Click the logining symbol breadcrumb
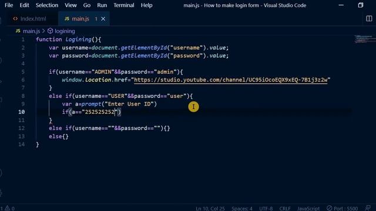 tap(65, 31)
